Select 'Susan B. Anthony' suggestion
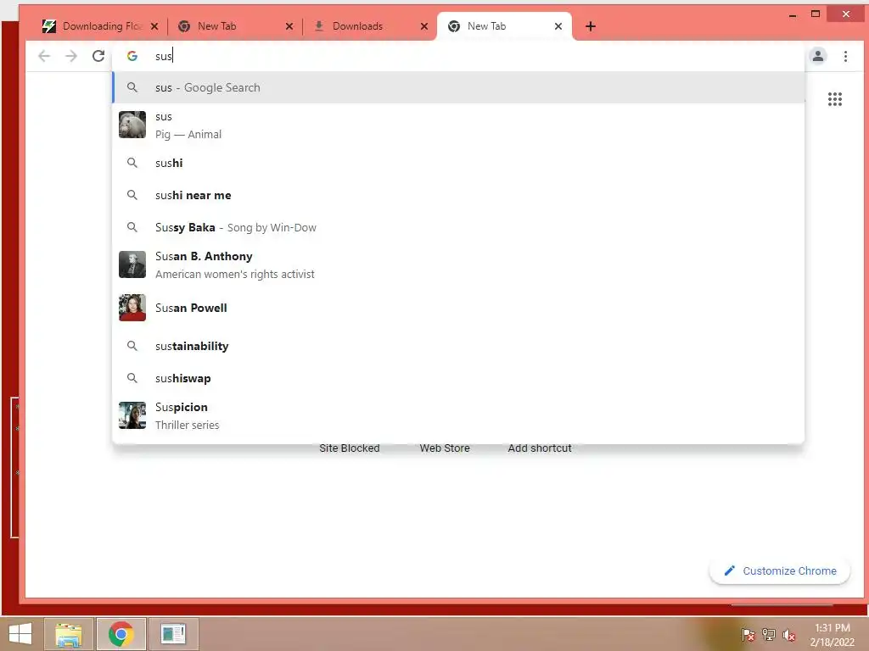 (x=457, y=264)
